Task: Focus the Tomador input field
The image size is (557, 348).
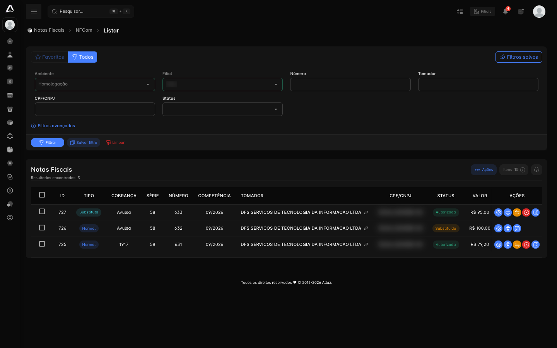Action: coord(478,84)
